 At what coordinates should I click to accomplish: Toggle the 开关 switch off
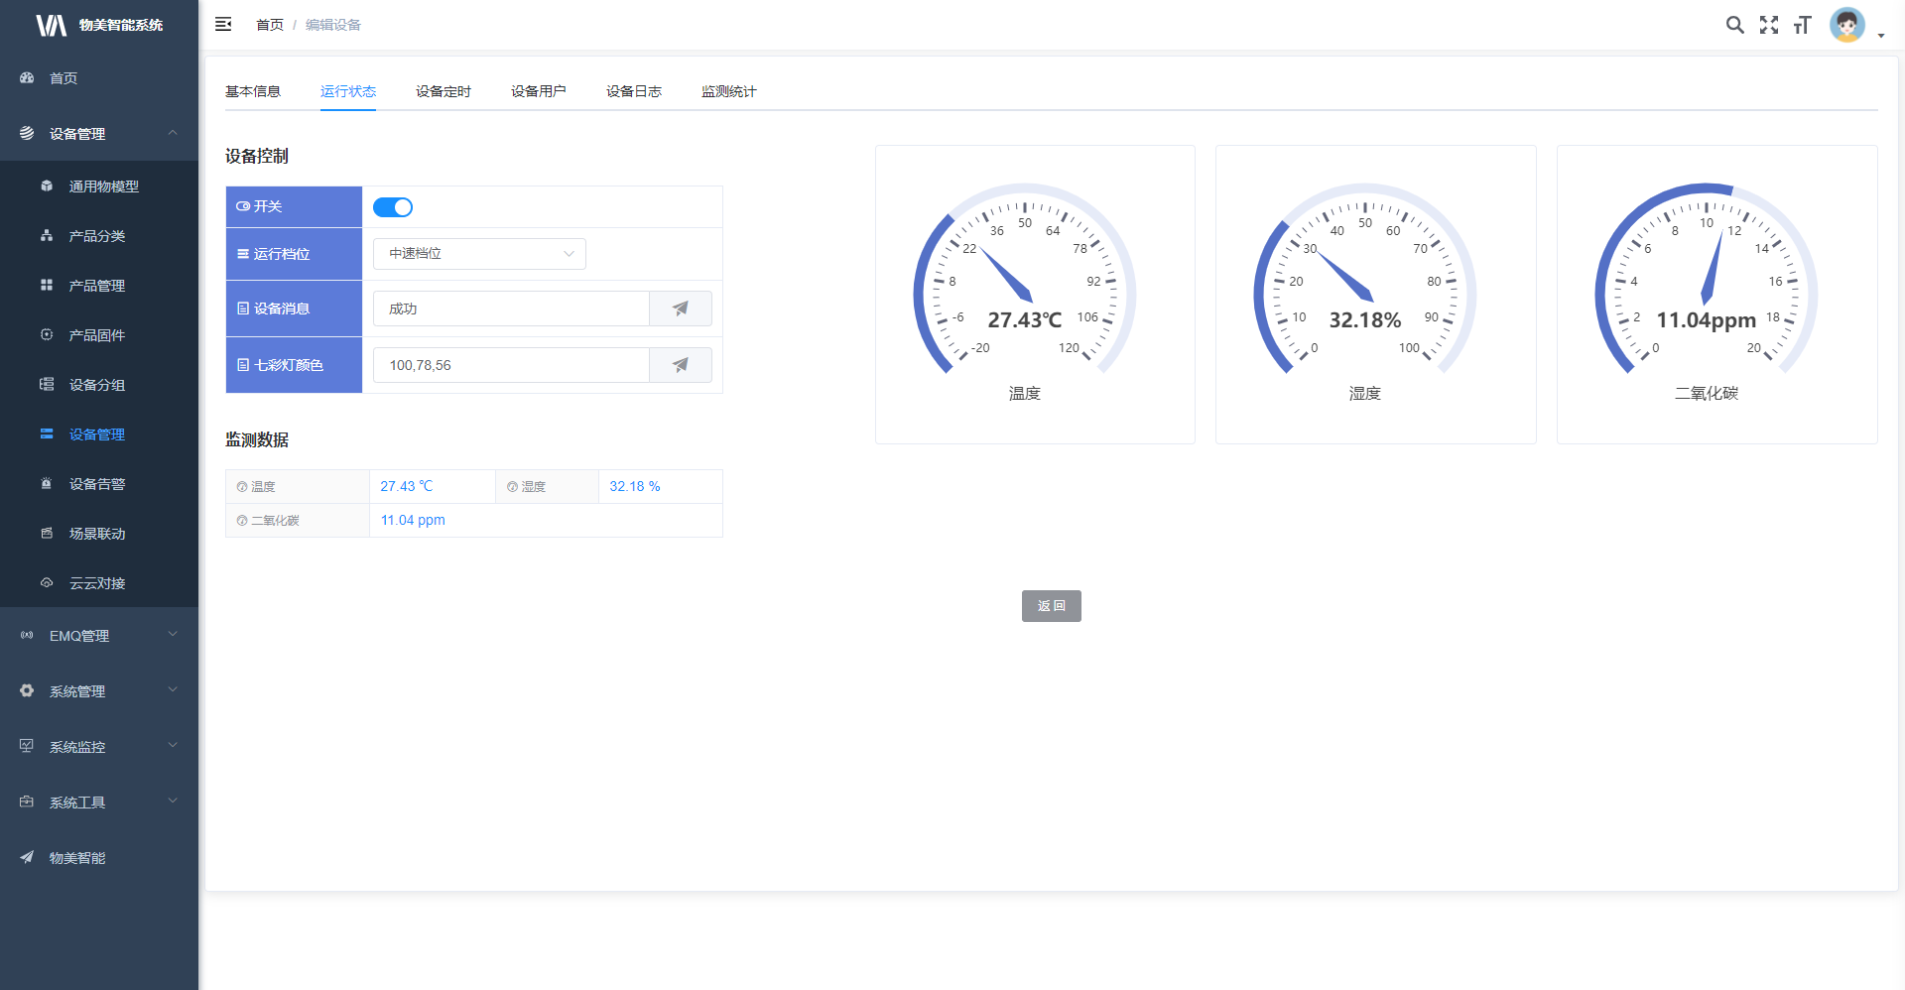pyautogui.click(x=393, y=207)
